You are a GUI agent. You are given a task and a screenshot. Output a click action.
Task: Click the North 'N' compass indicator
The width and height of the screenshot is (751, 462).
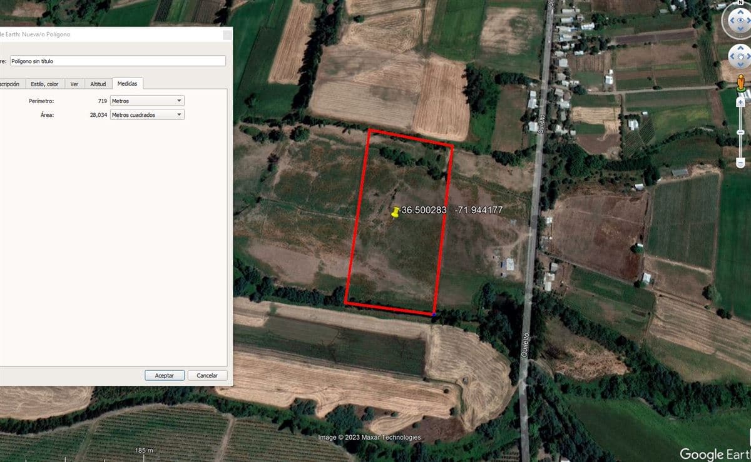click(x=740, y=3)
